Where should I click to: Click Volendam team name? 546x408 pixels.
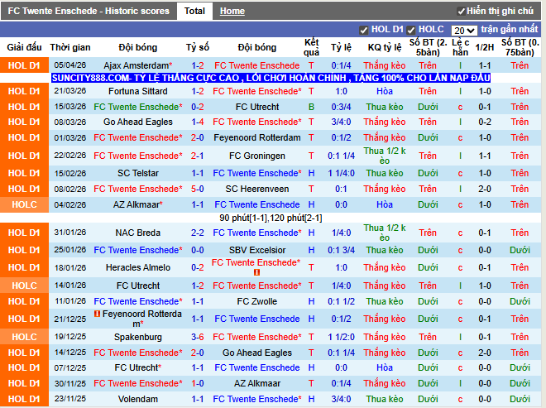(x=138, y=399)
